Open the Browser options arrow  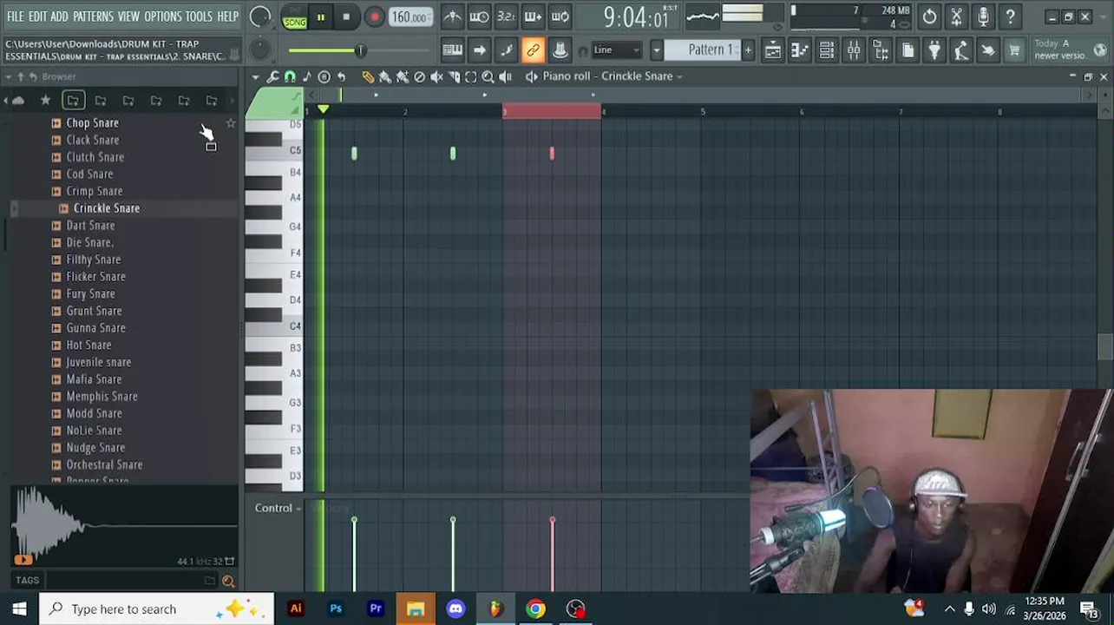[x=8, y=76]
